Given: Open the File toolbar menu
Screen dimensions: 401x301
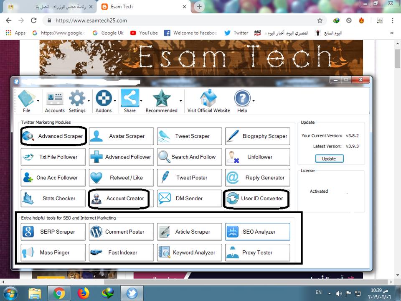Looking at the screenshot, I should 27,101.
